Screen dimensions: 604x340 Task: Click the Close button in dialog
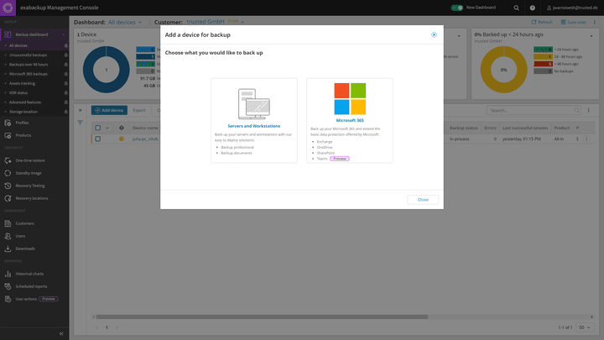423,200
